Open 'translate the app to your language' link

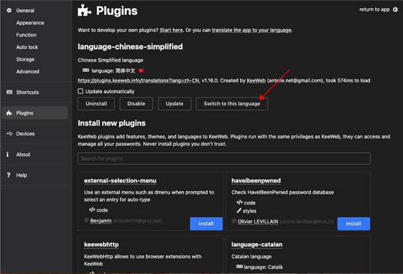(x=252, y=30)
